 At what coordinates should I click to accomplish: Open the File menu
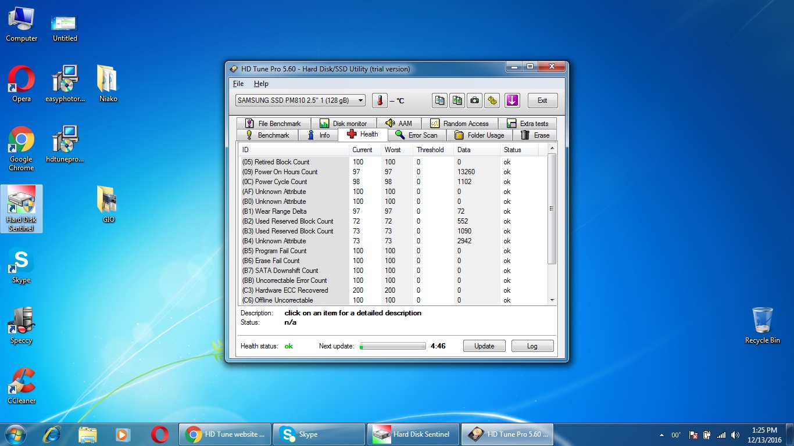click(238, 84)
